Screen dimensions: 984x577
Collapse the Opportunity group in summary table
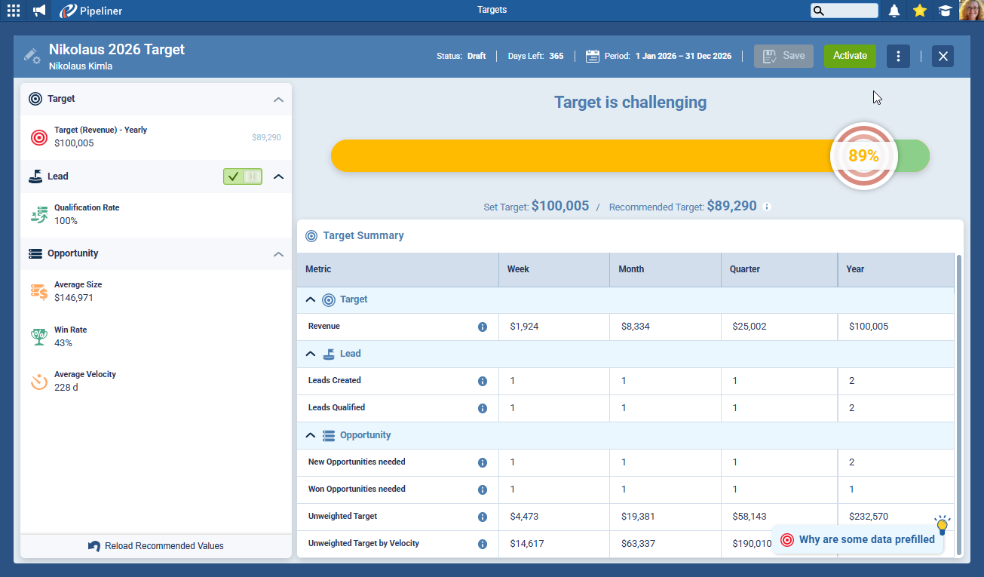click(310, 435)
